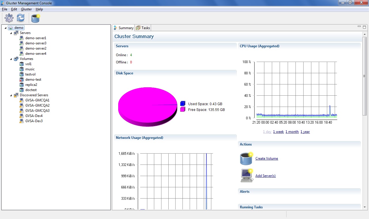Show CPU usage for 1 month

point(292,132)
